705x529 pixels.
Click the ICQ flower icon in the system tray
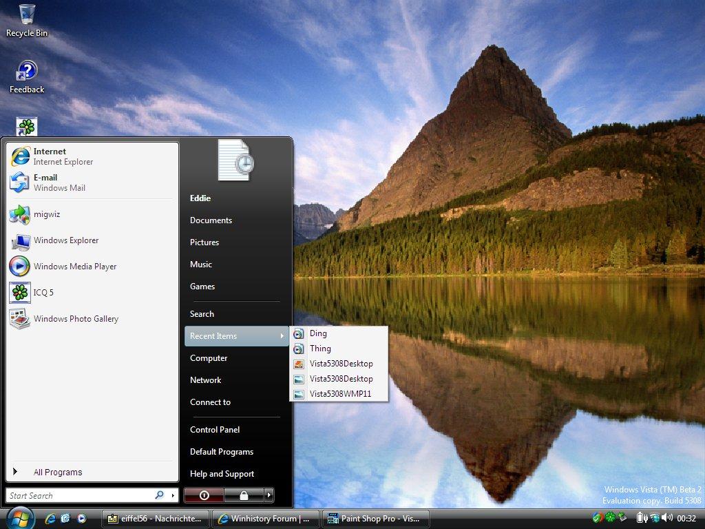(x=609, y=517)
